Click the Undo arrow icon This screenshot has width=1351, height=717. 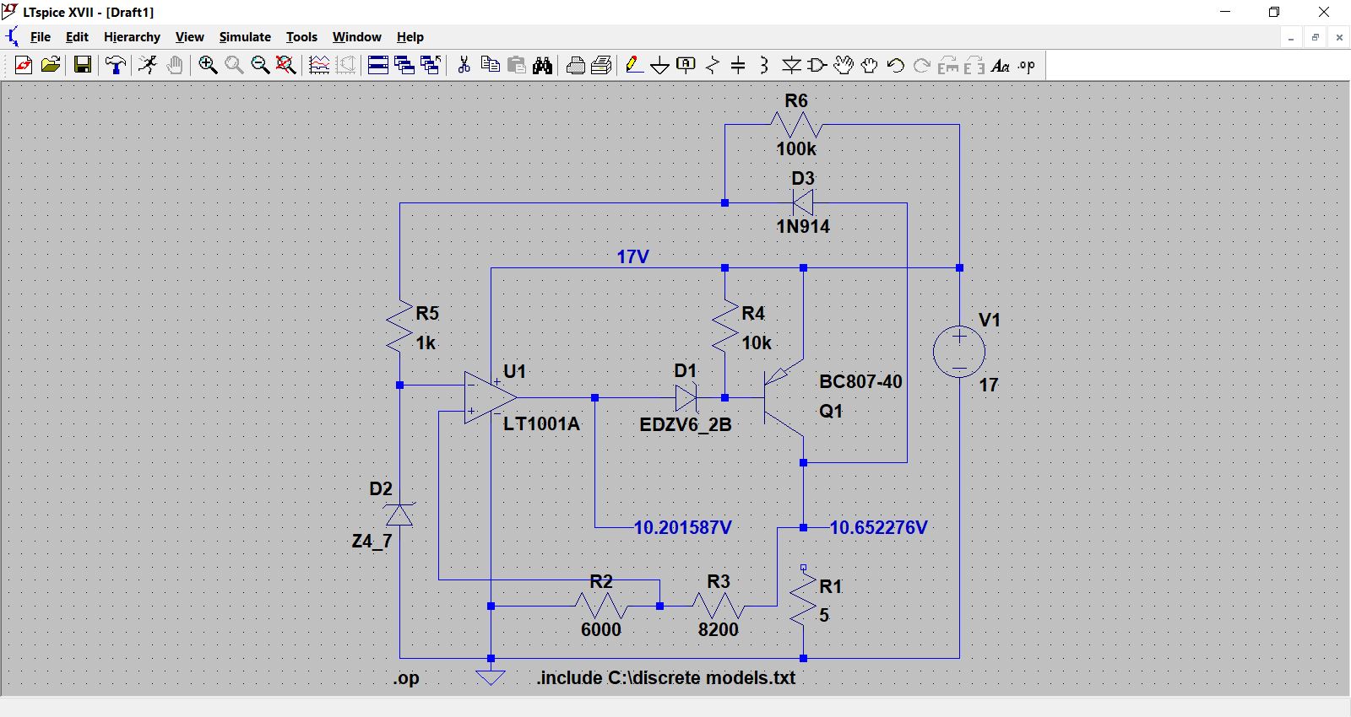point(896,65)
